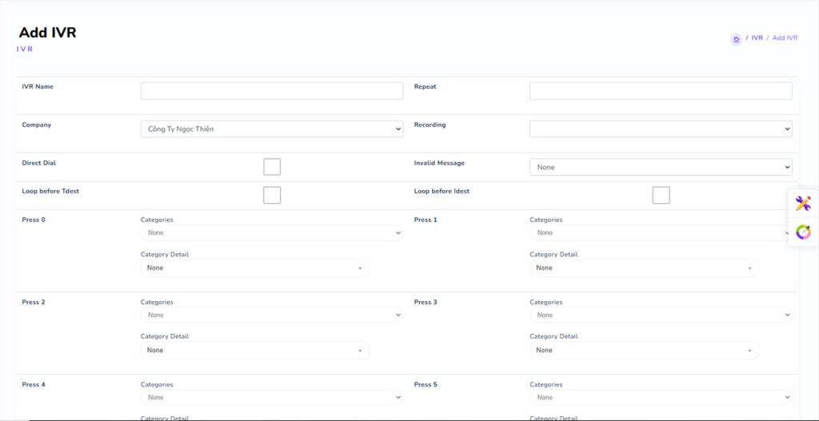Enable Loop before Idest checkbox
Screen dimensions: 819x421
click(661, 195)
